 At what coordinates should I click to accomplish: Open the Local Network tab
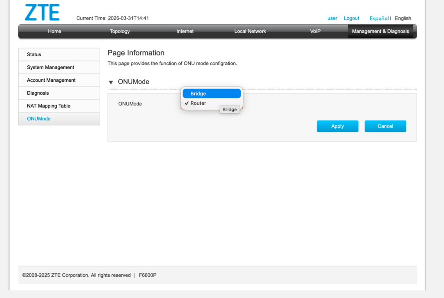coord(250,31)
